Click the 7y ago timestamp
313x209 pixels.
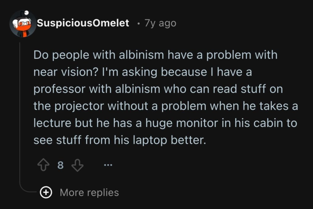[x=160, y=22]
